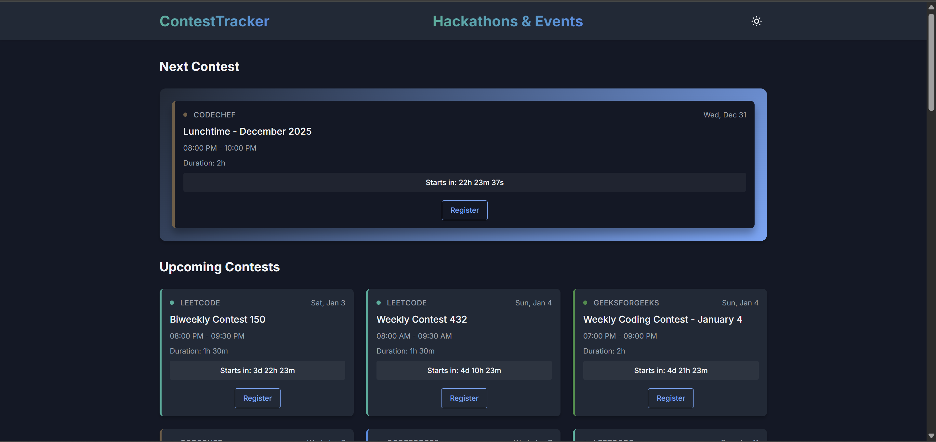Click scrollbar up arrow
The width and height of the screenshot is (936, 442).
click(931, 7)
